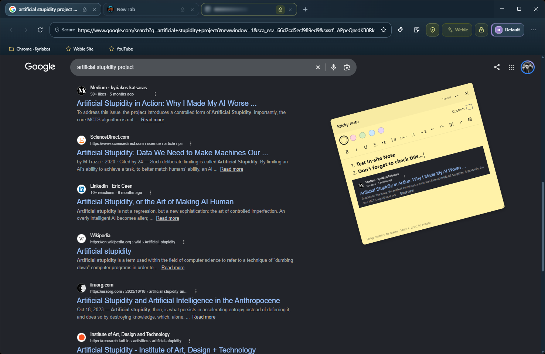This screenshot has height=354, width=545.
Task: Open more options for the Institute of Art result
Action: point(190,341)
